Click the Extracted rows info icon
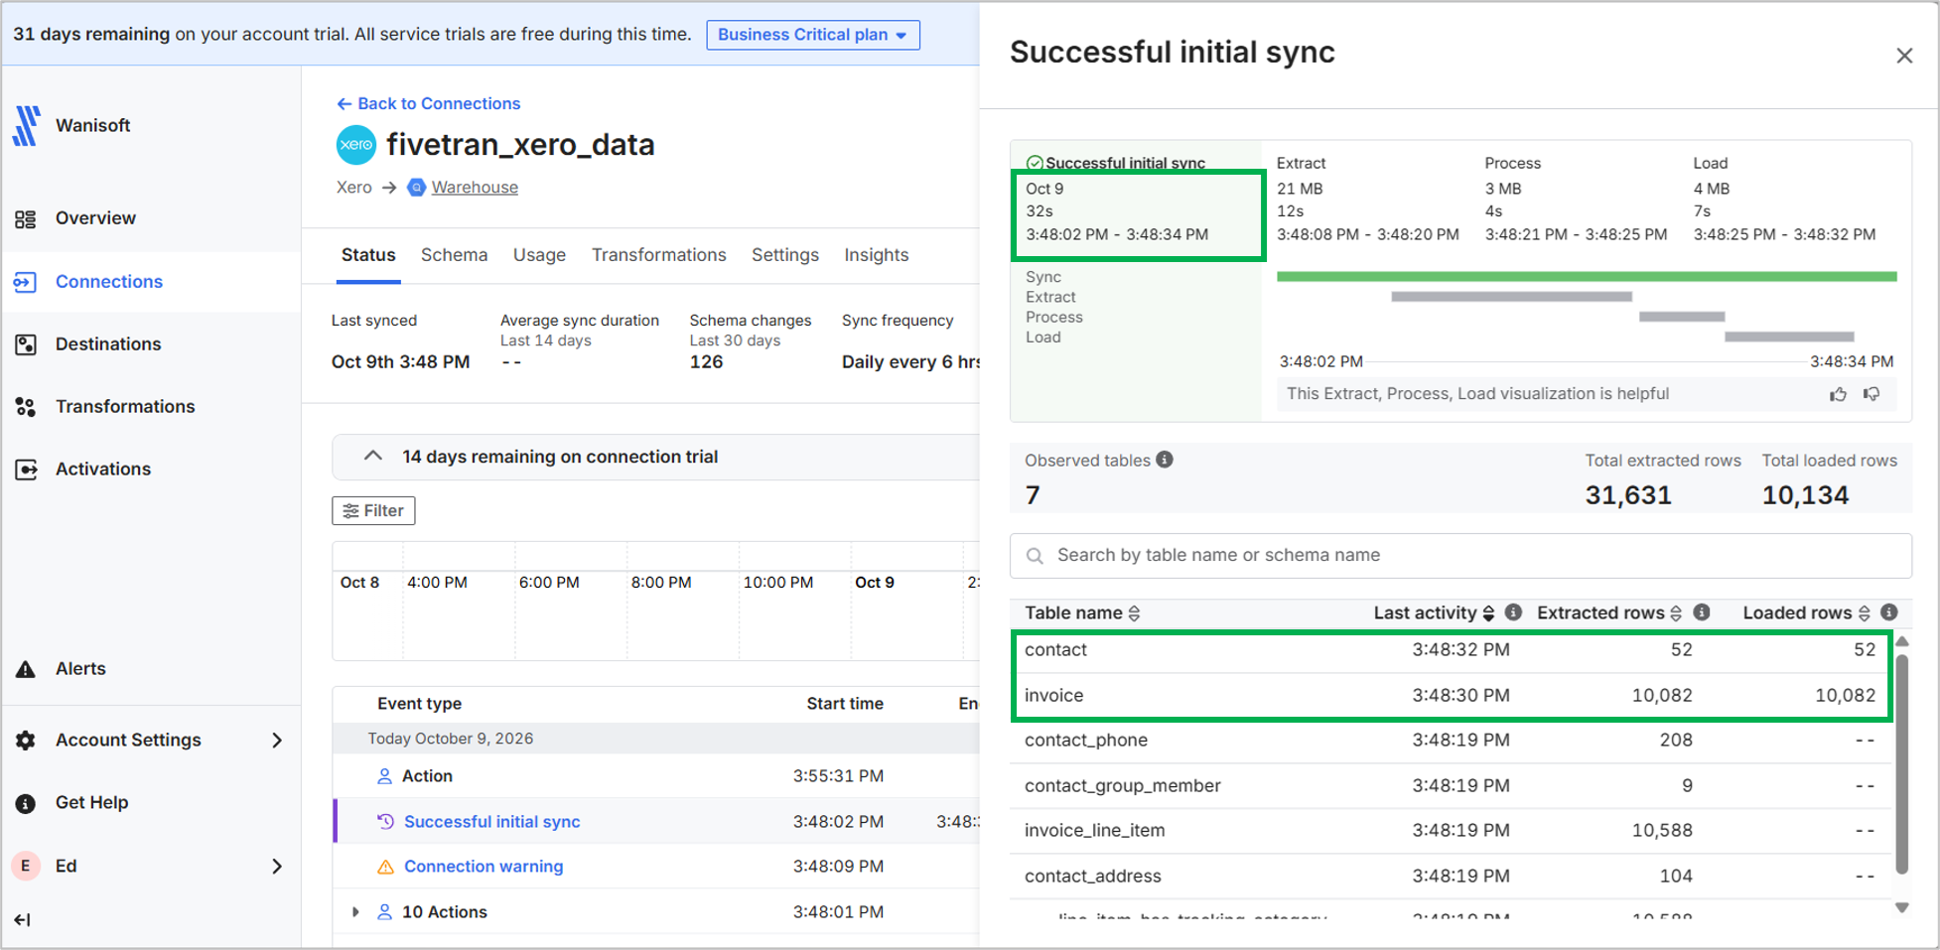 pos(1702,612)
